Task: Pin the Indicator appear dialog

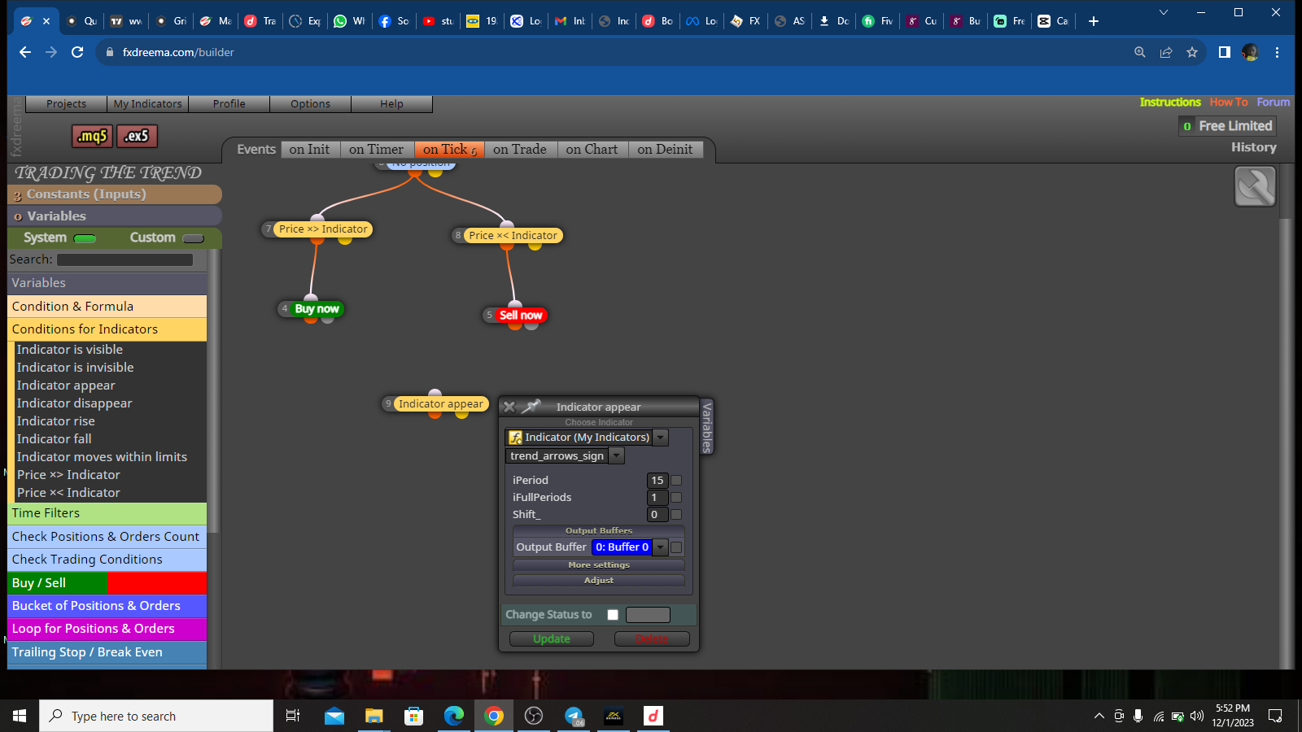Action: tap(531, 406)
